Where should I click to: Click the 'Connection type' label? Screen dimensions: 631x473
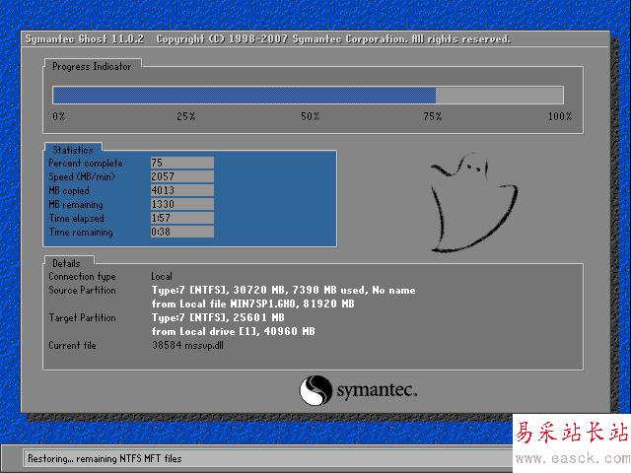(x=82, y=276)
